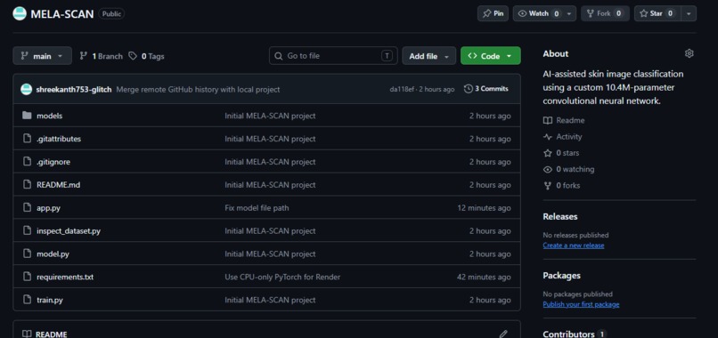Focus the Go to file search field
Screen dimensions: 718x338
(x=333, y=56)
